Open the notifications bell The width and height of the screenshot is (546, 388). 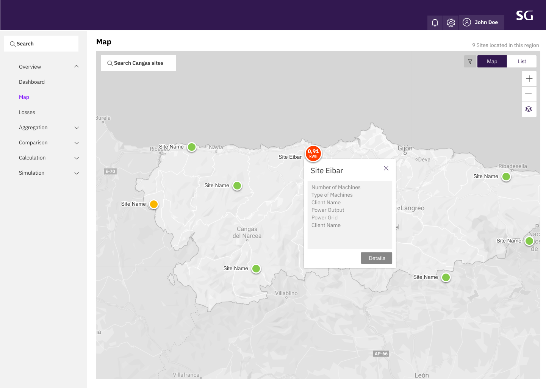[435, 23]
